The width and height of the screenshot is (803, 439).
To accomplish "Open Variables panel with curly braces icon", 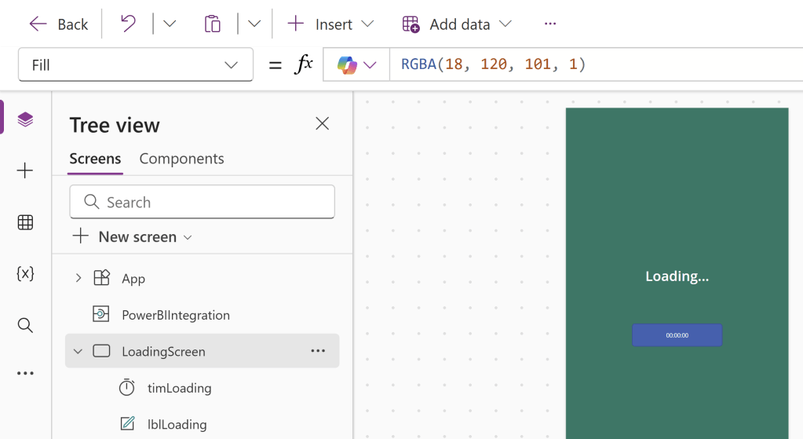I will tap(25, 273).
